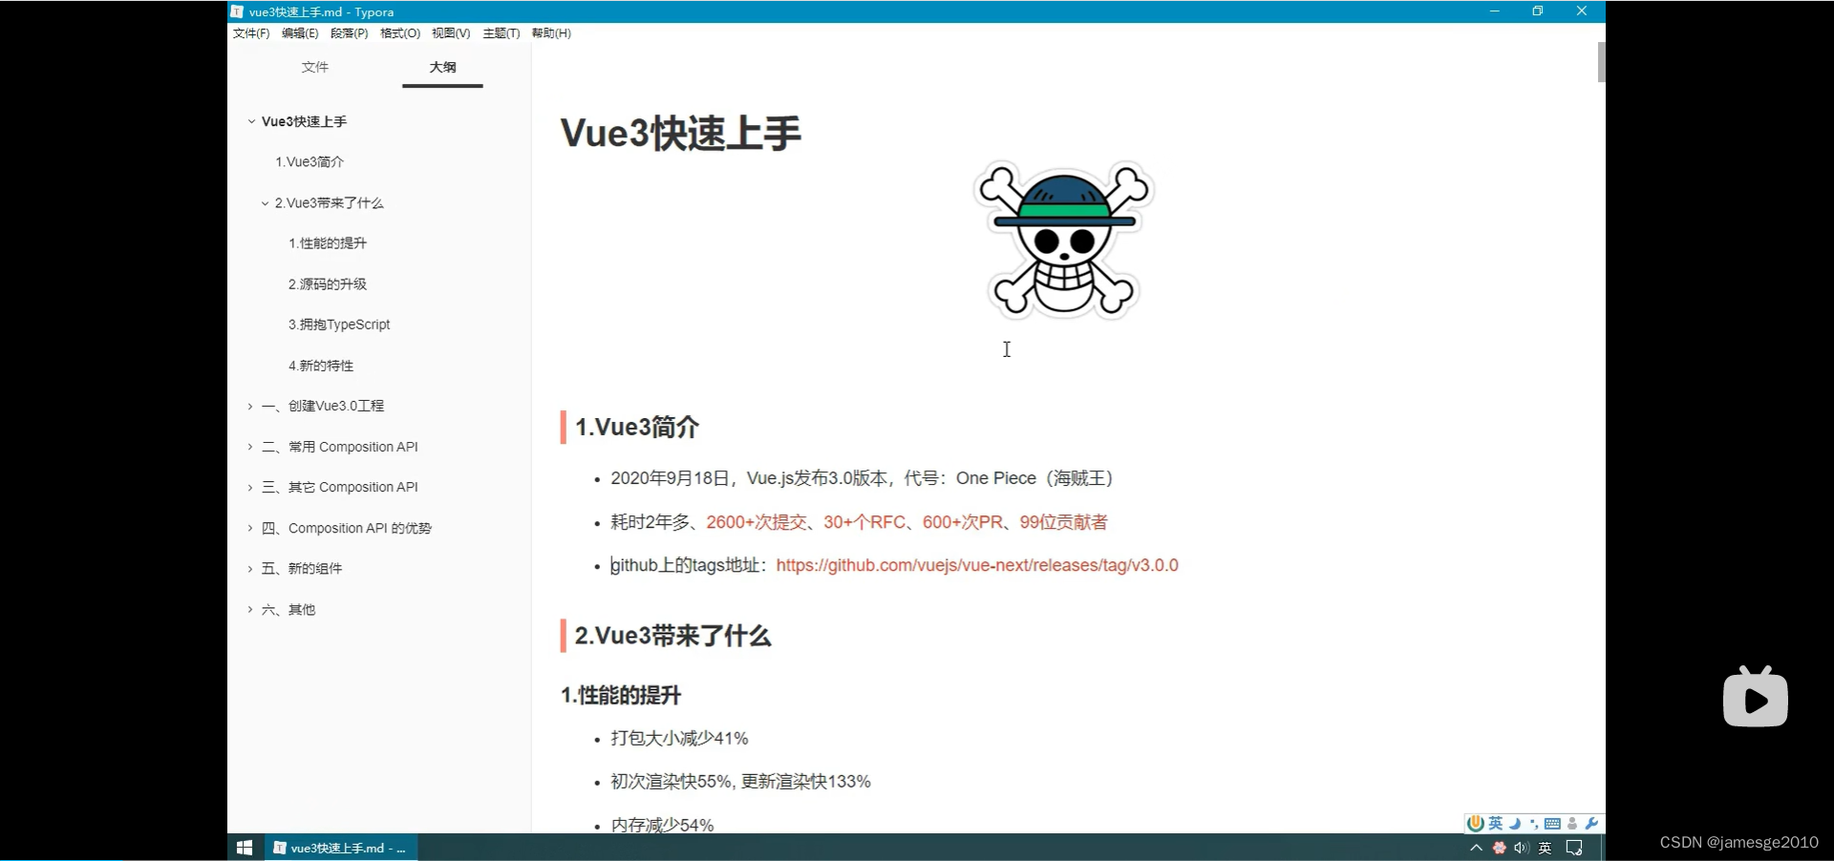This screenshot has width=1834, height=861.
Task: Switch to the 大纲 sidebar tab
Action: click(x=442, y=67)
